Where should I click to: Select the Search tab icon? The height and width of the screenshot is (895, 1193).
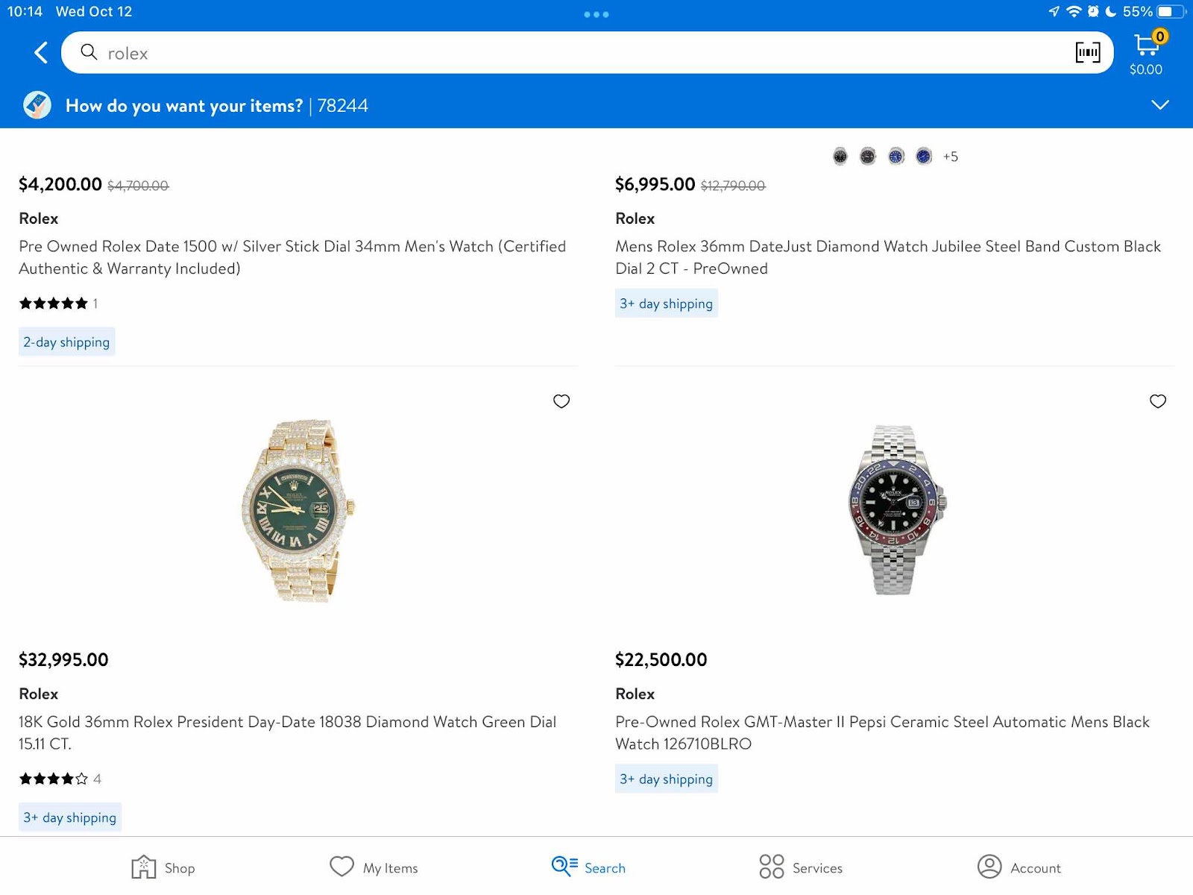[x=564, y=866]
